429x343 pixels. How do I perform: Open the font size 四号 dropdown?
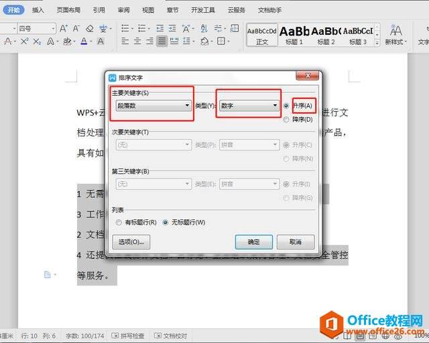pyautogui.click(x=37, y=28)
